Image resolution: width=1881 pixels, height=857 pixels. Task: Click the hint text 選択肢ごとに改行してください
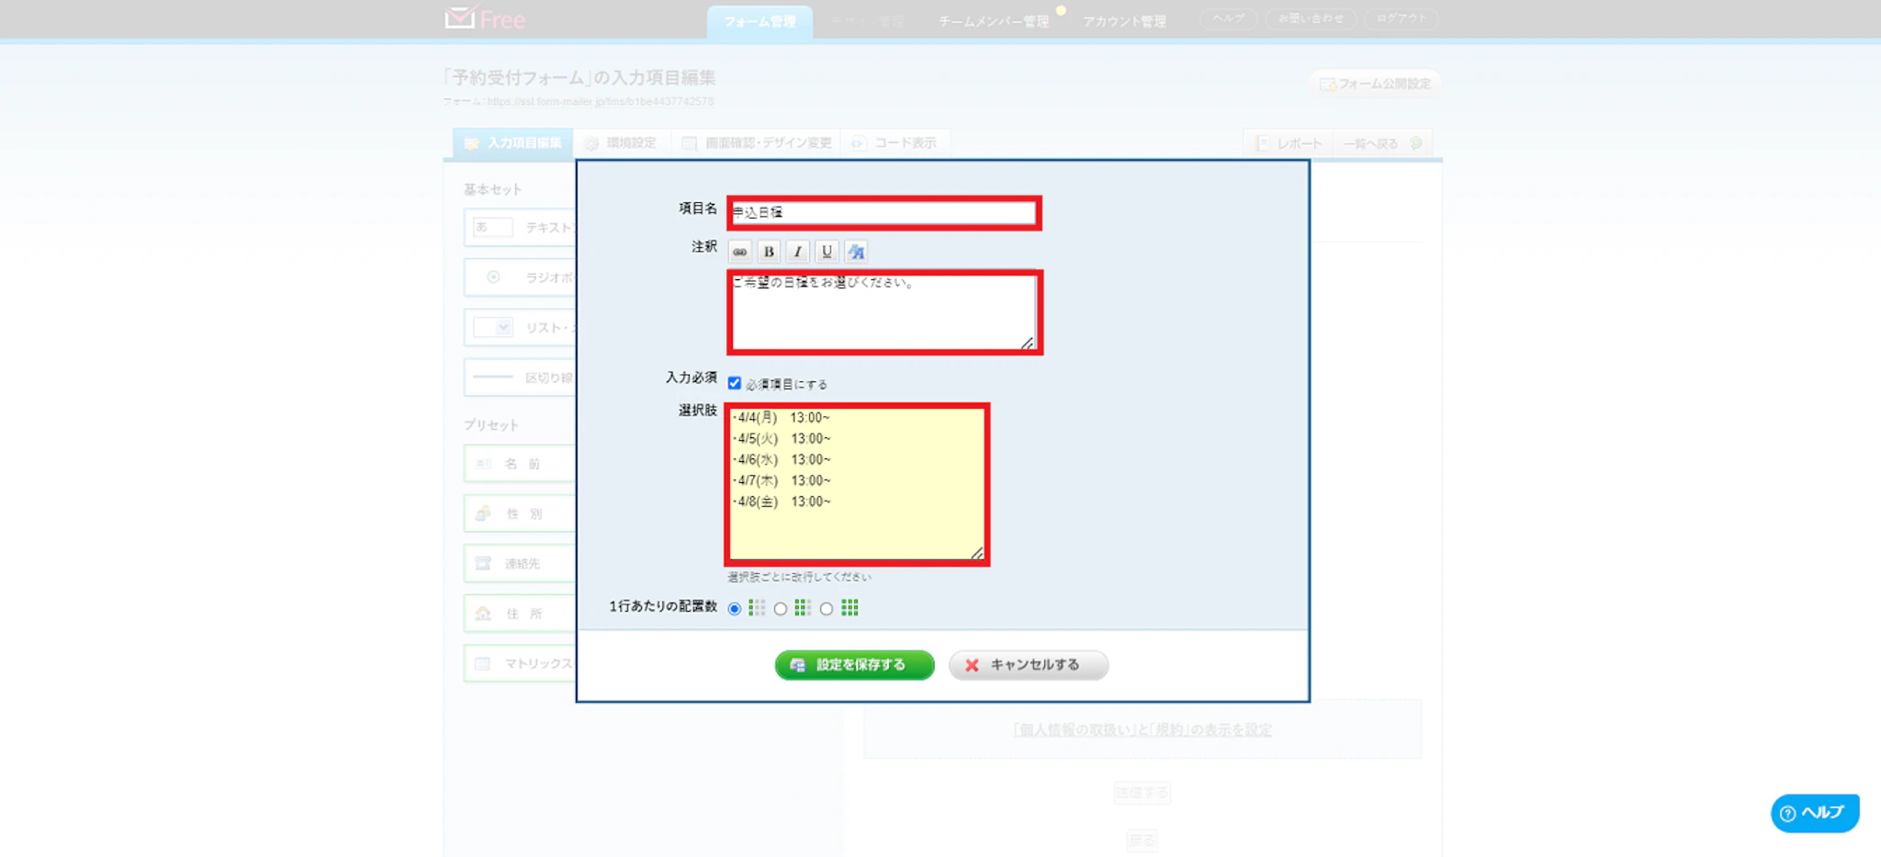[x=800, y=577]
